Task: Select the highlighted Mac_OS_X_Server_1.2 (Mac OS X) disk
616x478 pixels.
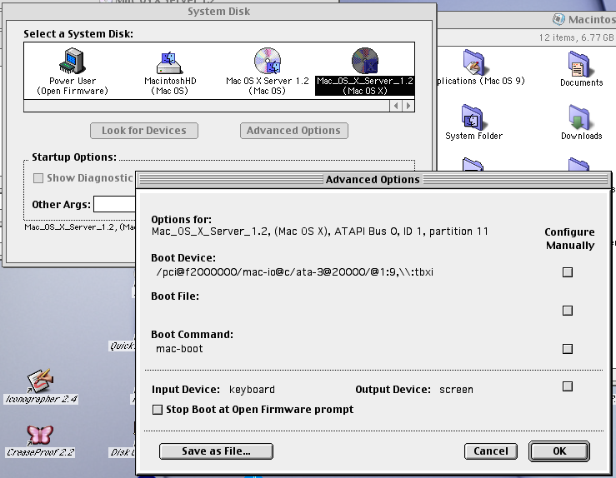Action: pos(364,62)
